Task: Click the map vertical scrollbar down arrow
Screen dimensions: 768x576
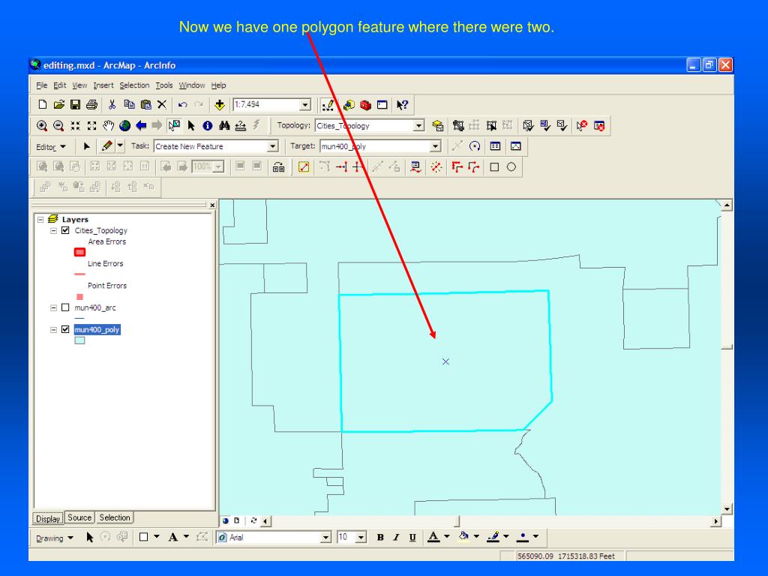Action: point(727,509)
